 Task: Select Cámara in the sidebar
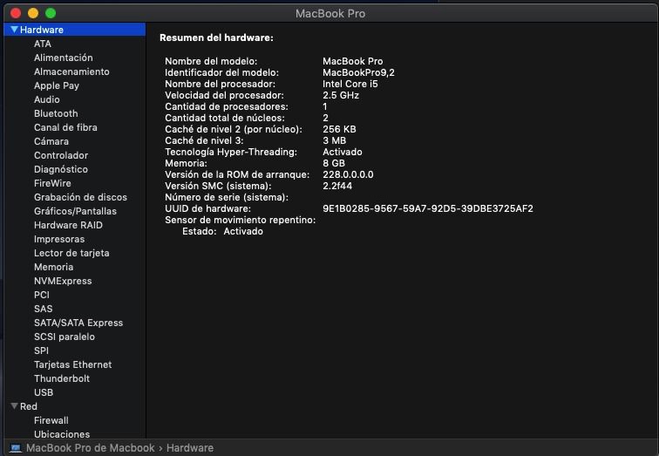click(x=51, y=141)
